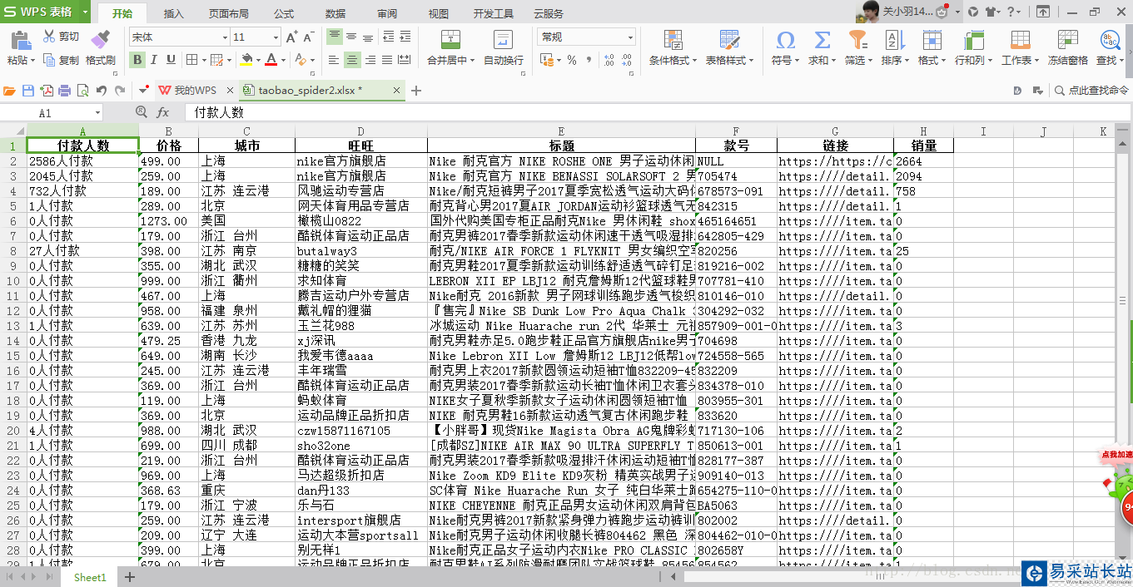
Task: Select the Format Painter (格式刷) brush
Action: tap(100, 38)
